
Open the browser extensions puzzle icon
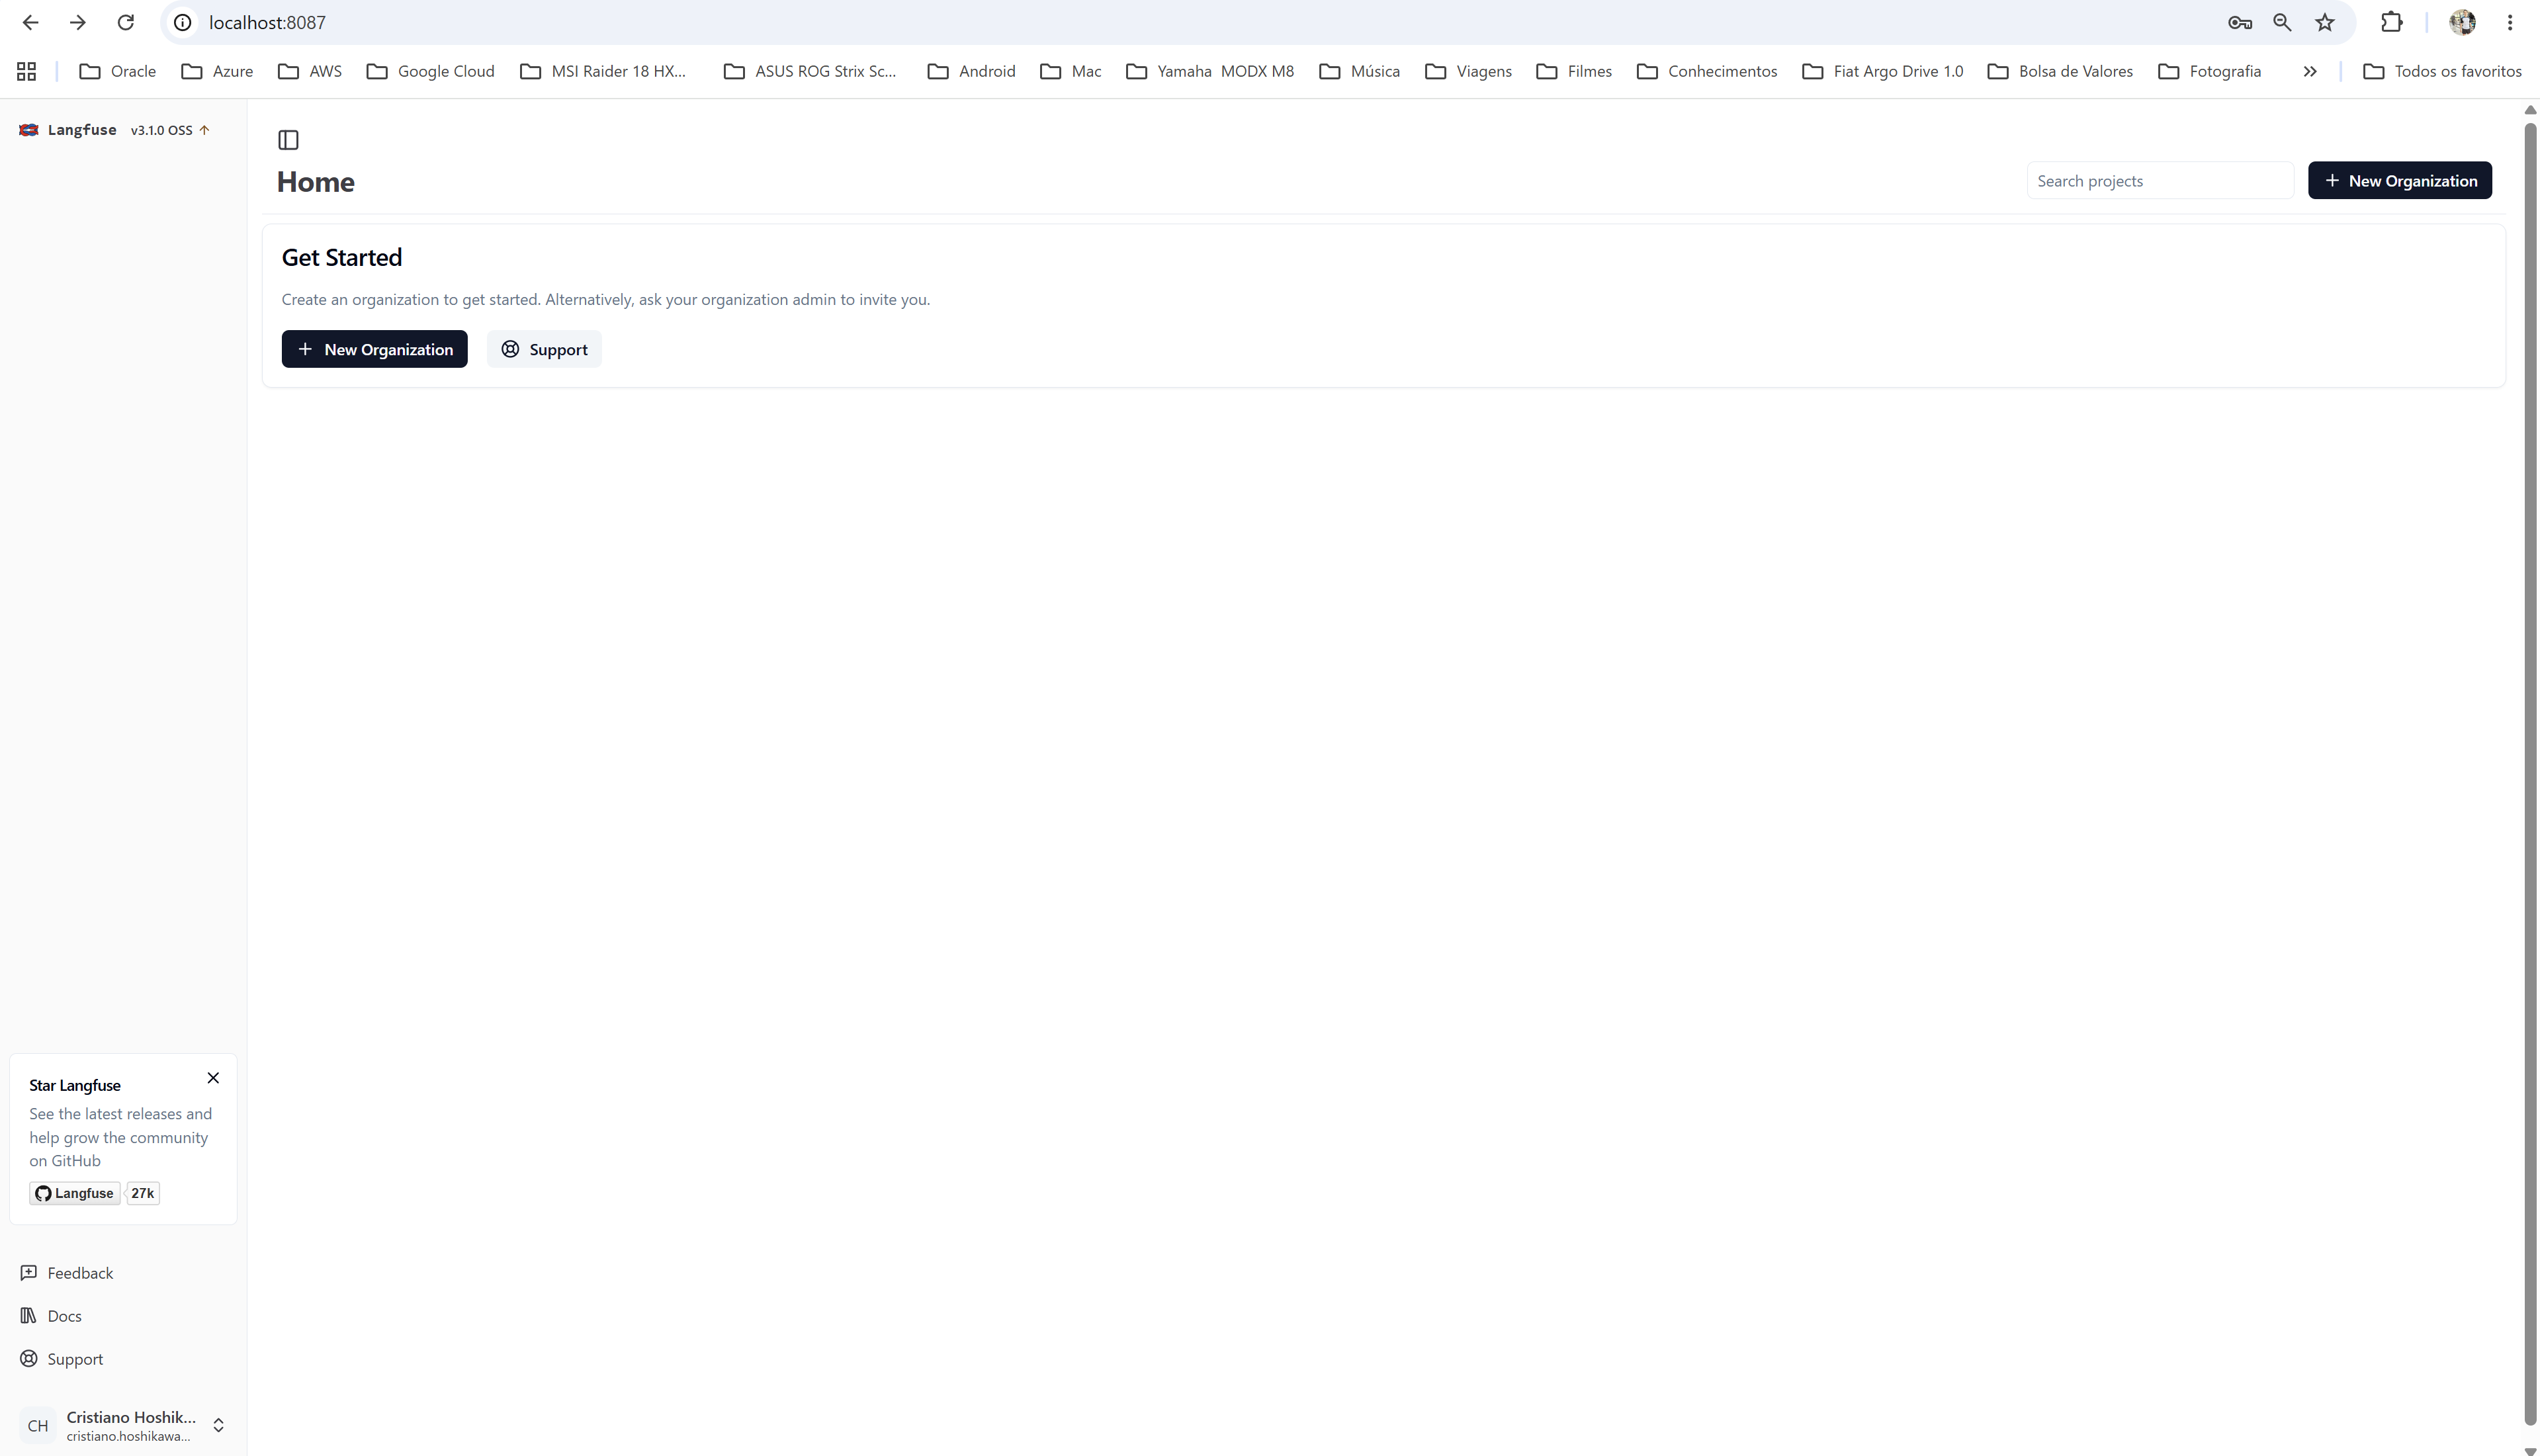click(2392, 22)
